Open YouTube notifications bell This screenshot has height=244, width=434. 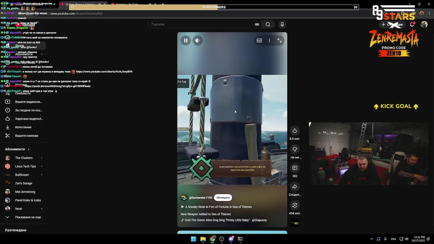point(412,24)
